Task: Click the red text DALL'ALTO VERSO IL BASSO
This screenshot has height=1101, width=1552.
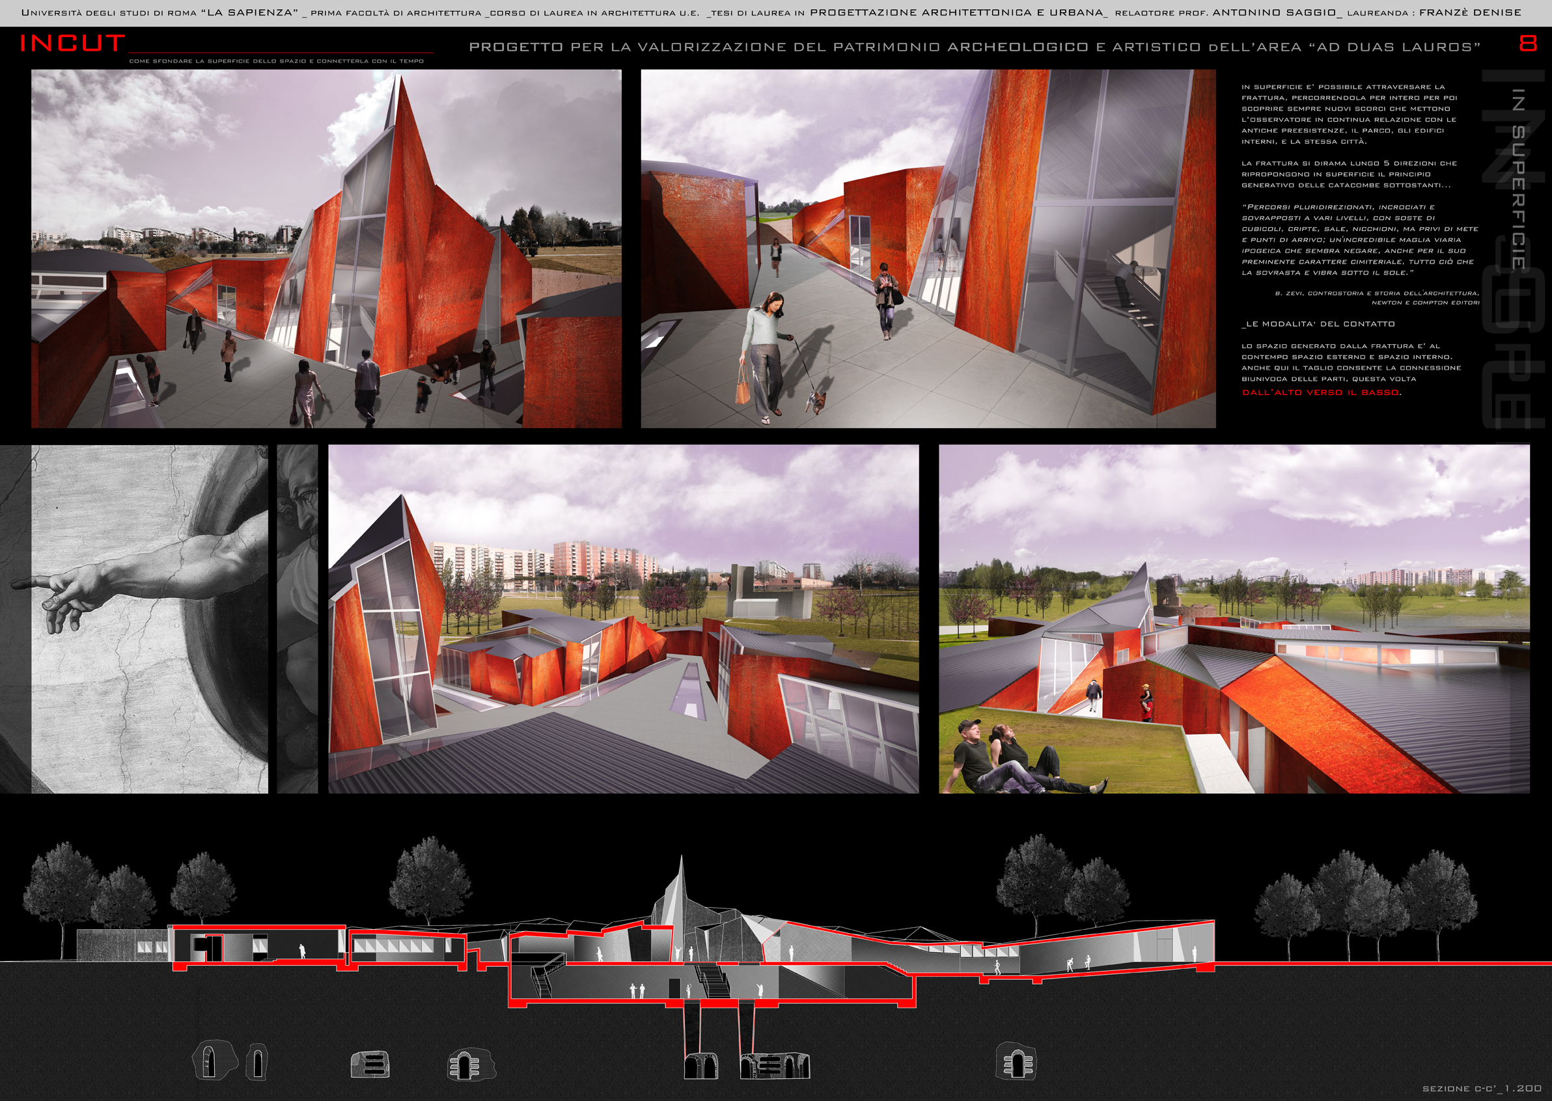Action: click(x=1321, y=392)
